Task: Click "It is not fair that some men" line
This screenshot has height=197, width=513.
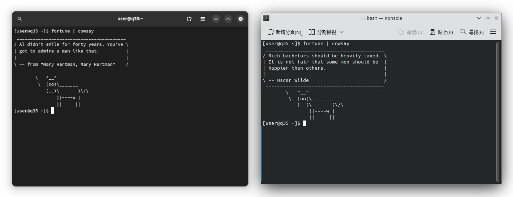Action: (323, 62)
